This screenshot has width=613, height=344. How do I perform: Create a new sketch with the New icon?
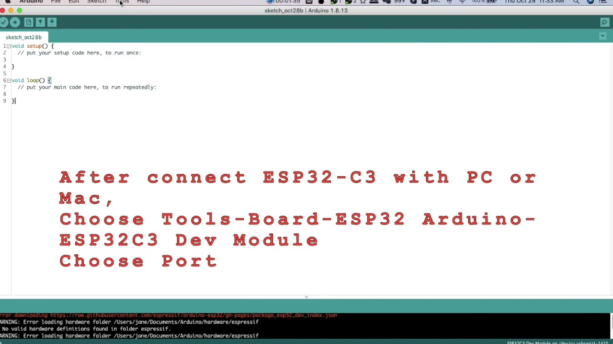pyautogui.click(x=29, y=22)
